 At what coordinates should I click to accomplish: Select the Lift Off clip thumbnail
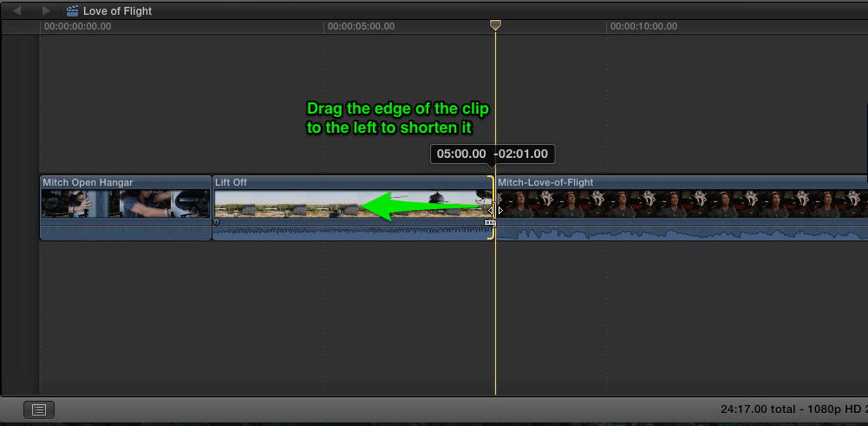click(353, 204)
